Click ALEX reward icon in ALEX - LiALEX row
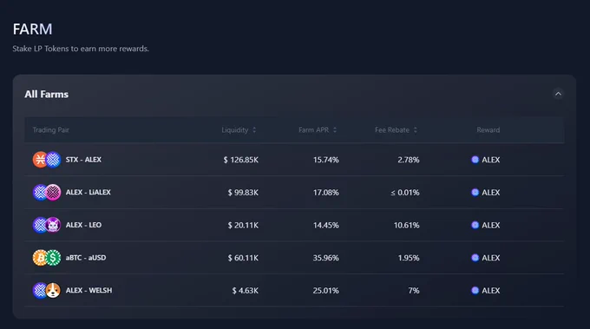The height and width of the screenshot is (329, 590). 475,193
